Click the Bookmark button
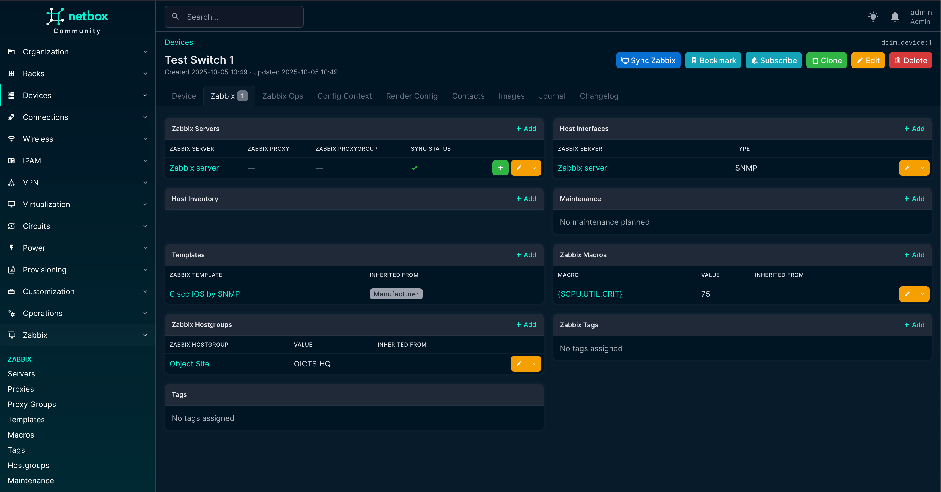The height and width of the screenshot is (492, 941). tap(713, 60)
